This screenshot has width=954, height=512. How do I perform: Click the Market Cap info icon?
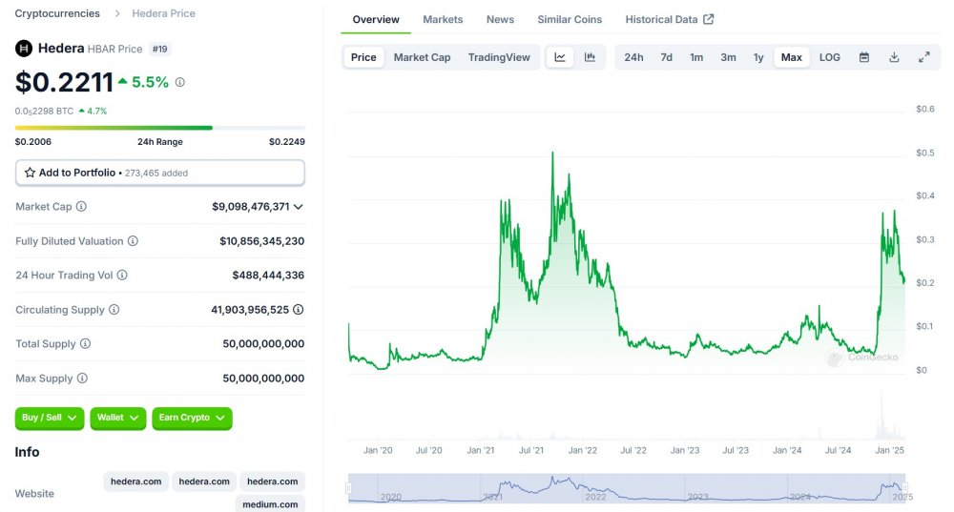coord(81,207)
